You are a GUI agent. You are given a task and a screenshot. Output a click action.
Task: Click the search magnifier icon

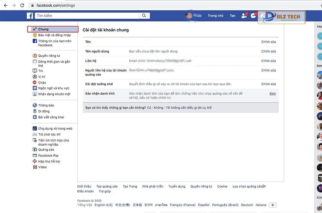144,16
